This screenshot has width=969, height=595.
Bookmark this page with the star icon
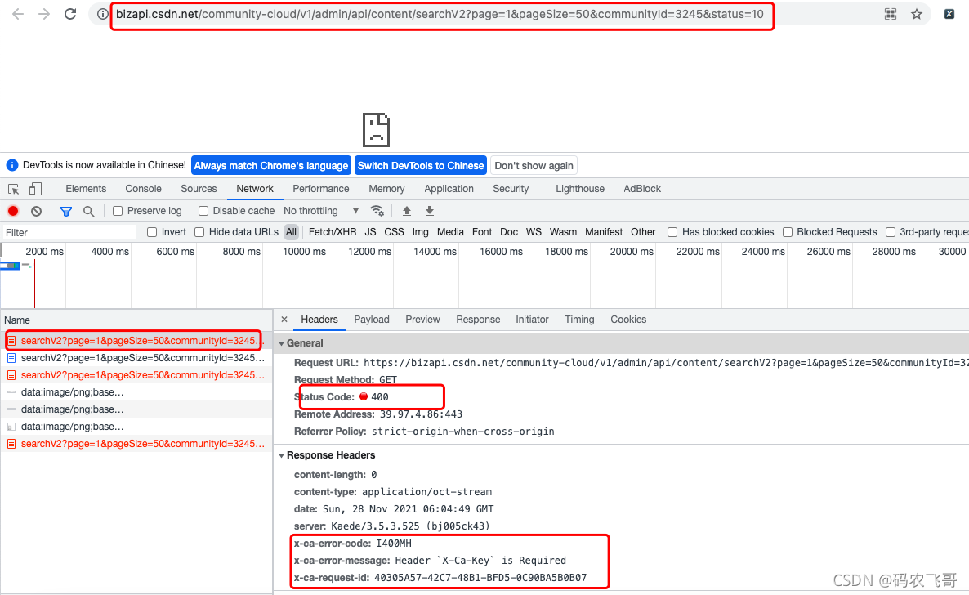(917, 14)
